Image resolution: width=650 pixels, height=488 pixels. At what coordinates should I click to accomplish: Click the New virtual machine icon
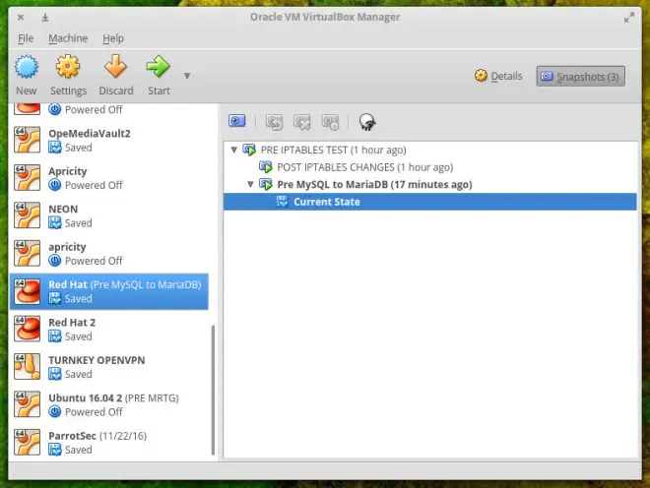point(27,67)
